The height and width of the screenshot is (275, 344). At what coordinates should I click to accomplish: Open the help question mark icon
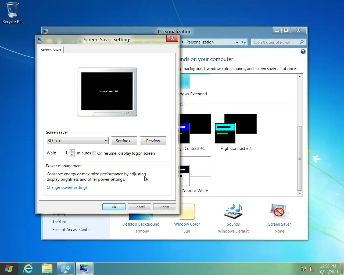[303, 52]
